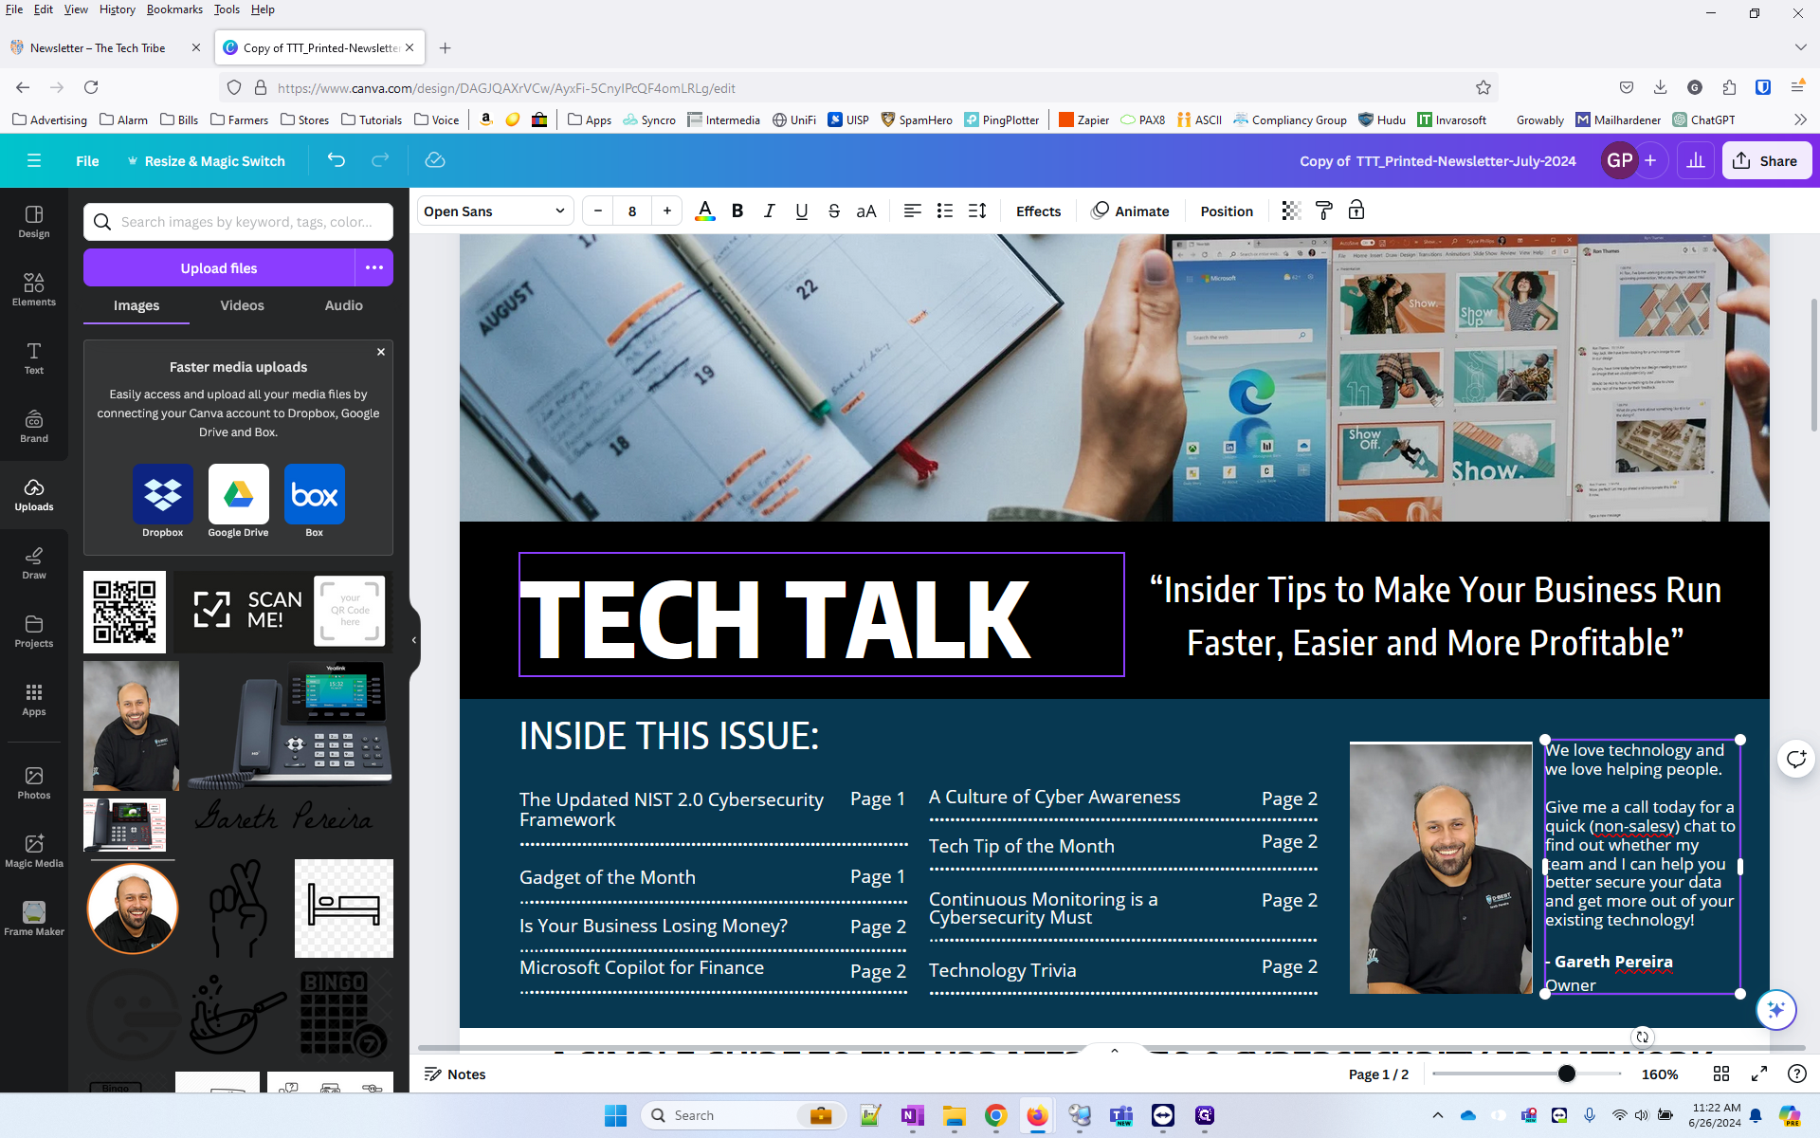Select the Images tab
This screenshot has width=1820, height=1138.
[136, 305]
